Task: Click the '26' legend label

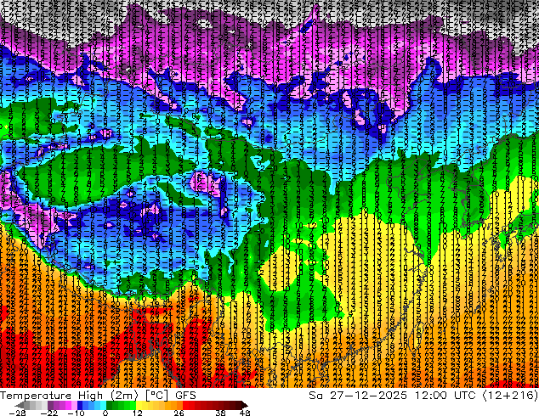Action: click(179, 413)
